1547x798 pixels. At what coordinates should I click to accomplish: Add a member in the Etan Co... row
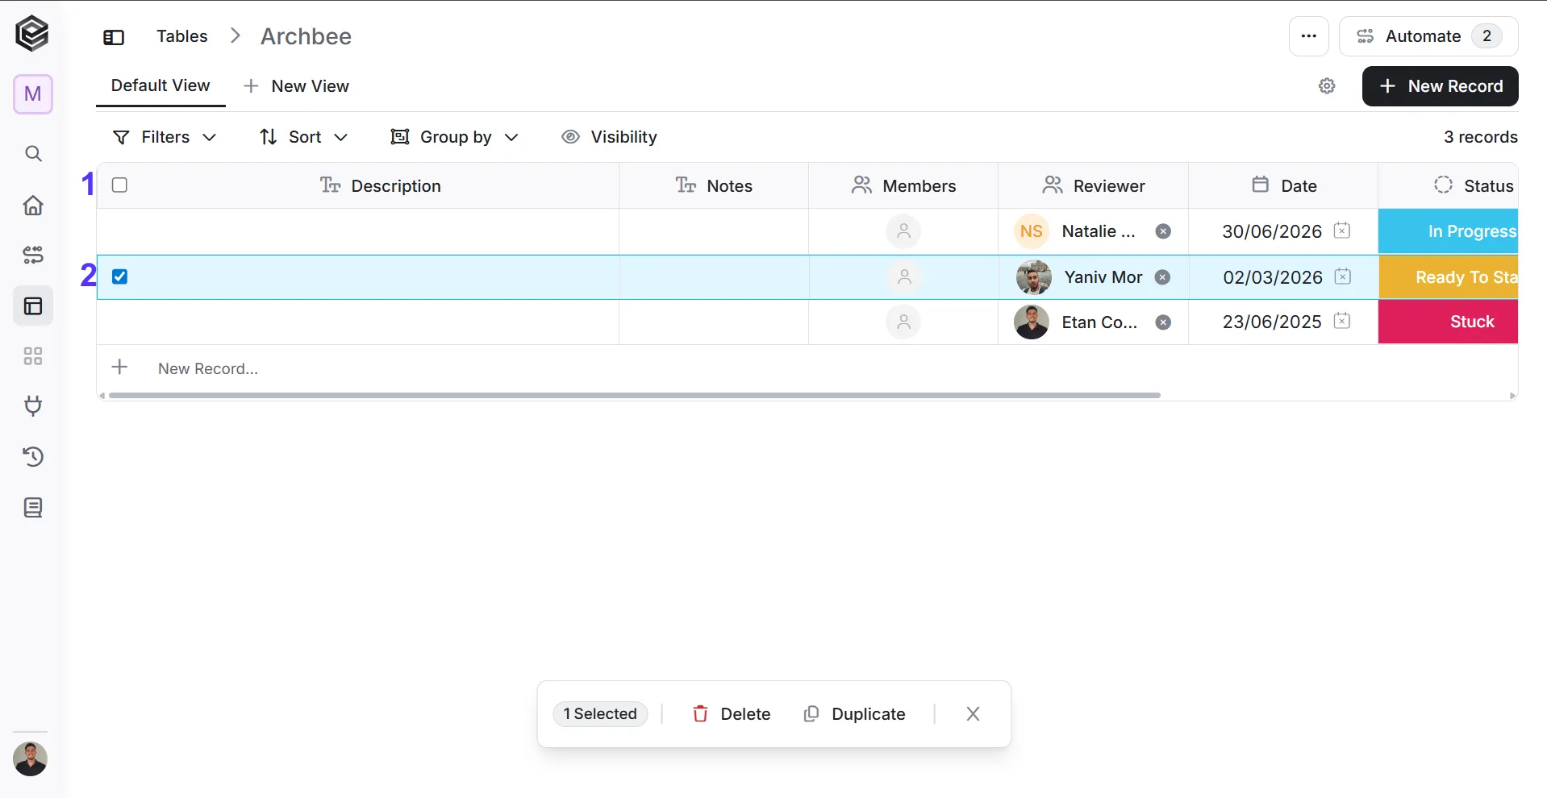coord(903,322)
